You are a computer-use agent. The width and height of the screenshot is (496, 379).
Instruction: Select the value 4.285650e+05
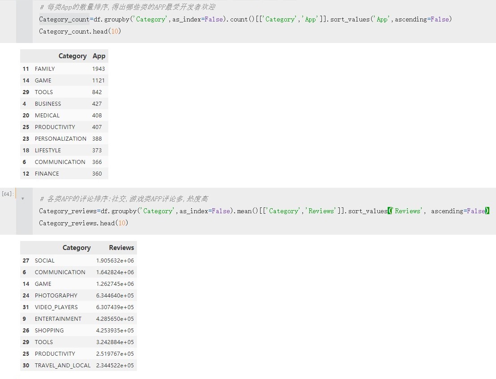(x=115, y=319)
